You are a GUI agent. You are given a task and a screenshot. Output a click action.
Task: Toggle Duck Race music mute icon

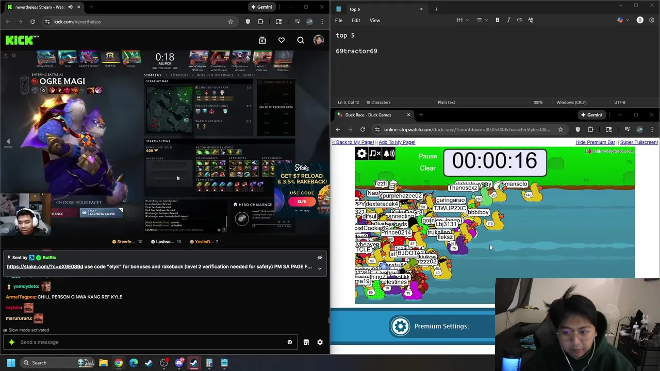(x=375, y=154)
